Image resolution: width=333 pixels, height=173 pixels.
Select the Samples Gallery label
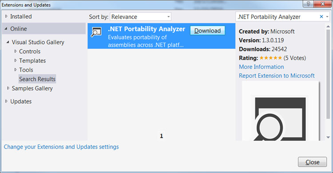32,89
